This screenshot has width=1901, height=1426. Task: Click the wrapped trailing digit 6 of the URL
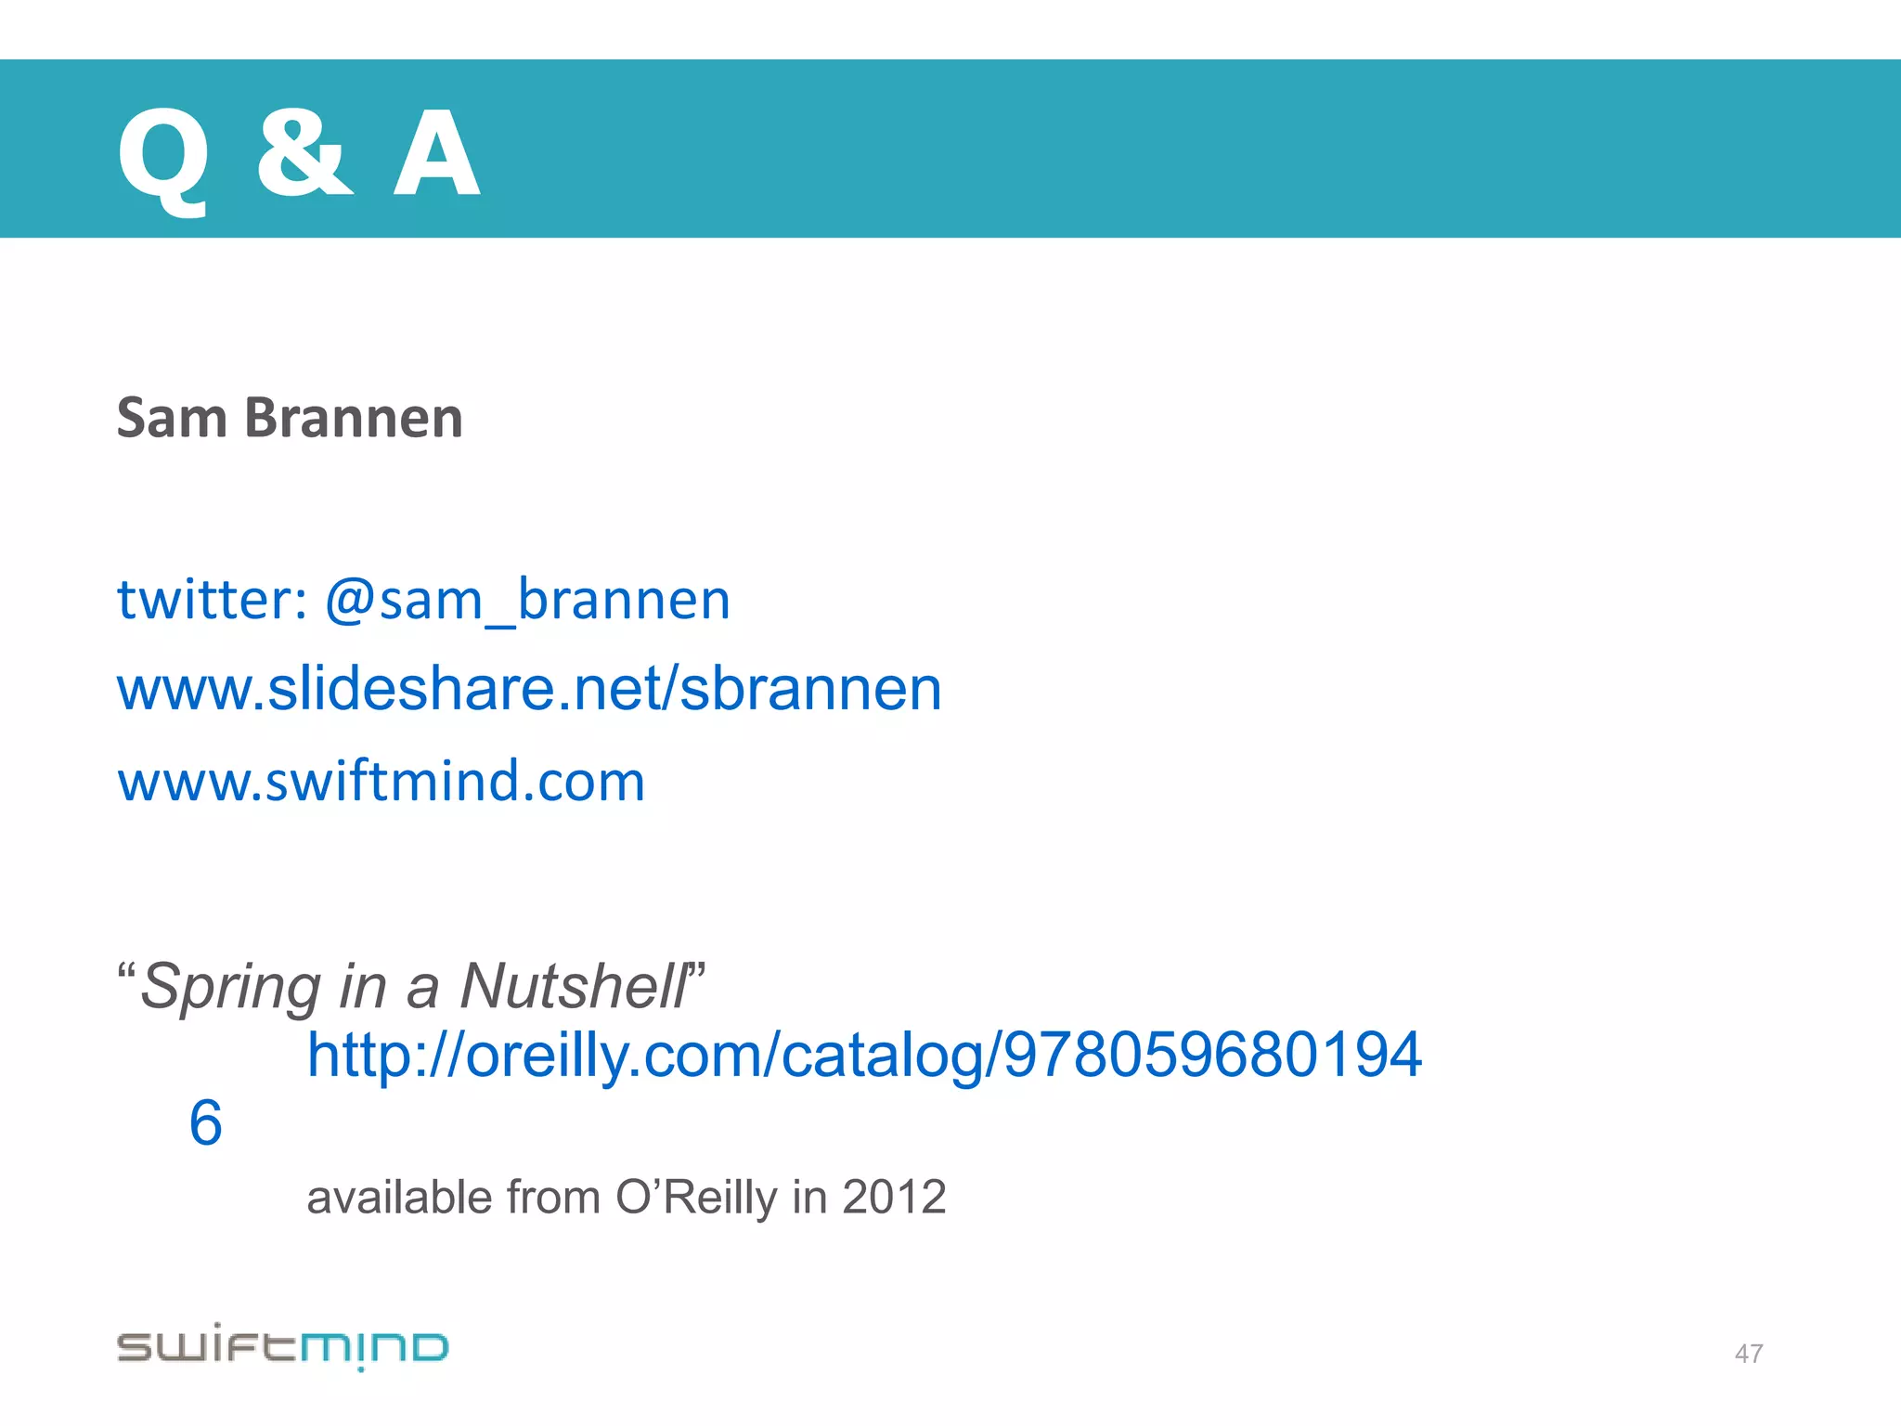(206, 1123)
